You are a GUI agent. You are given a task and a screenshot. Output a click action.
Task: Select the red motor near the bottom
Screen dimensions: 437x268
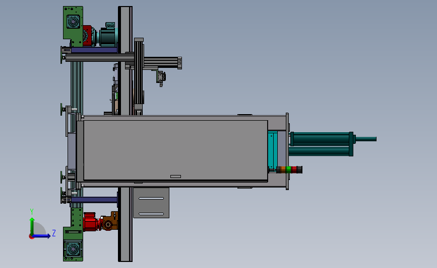[91, 222]
